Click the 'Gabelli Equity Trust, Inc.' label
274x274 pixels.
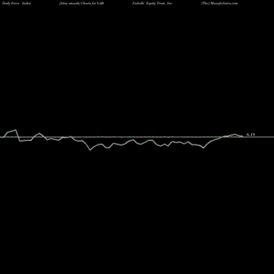point(152,3)
